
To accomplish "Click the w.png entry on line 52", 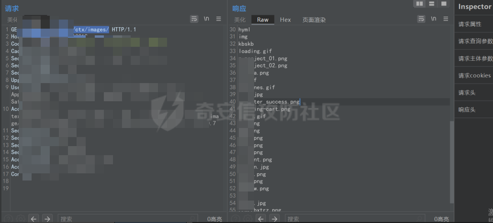I will coord(261,189).
